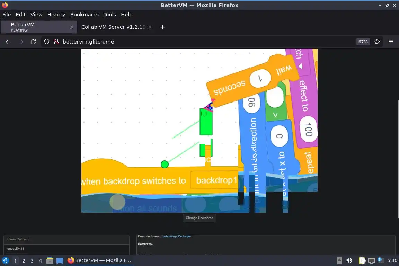399x266 pixels.
Task: Open the TurboWarp Packager link
Action: (176, 236)
